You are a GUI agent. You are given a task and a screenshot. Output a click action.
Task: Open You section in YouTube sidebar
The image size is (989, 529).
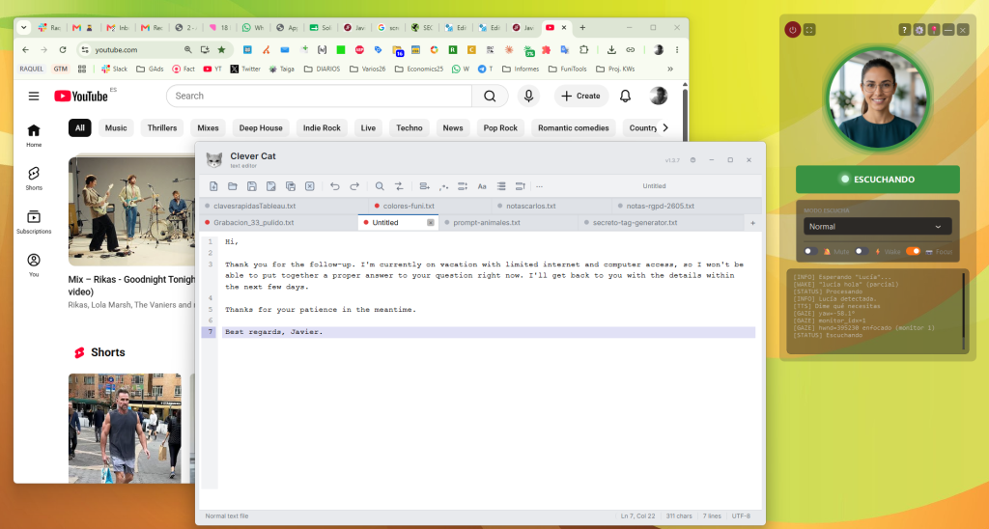click(x=34, y=264)
